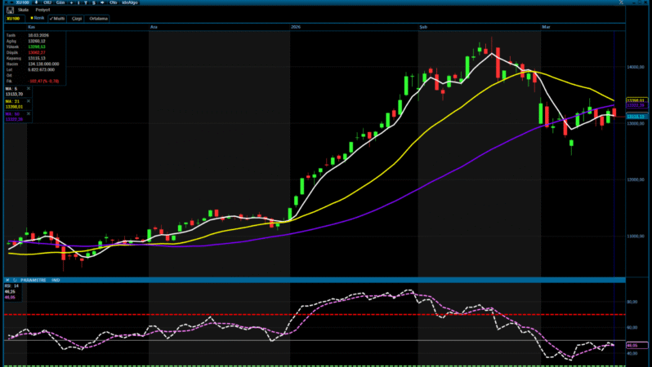Viewport: 652px width, 367px height.
Task: Click the refresh icon in RSI panel header
Action: tap(15, 280)
